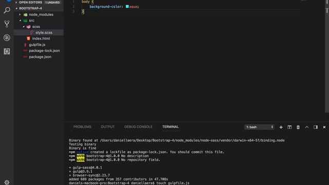Click the '+ gulp-sass@4.0.1' terminal line
329x185 pixels.
[x=85, y=168]
